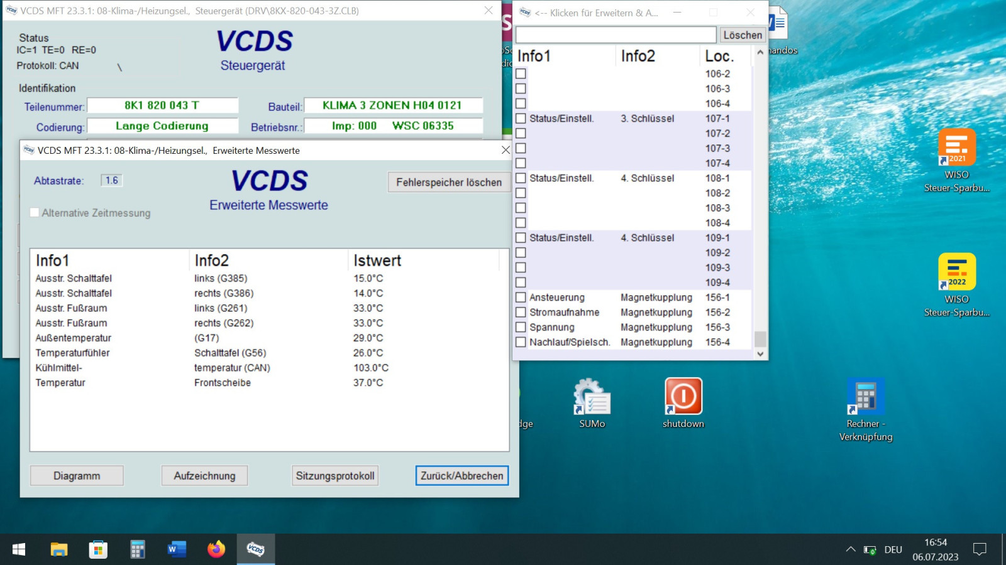Show hidden system tray icons

pyautogui.click(x=850, y=549)
